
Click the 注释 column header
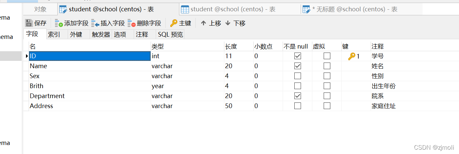coord(415,46)
